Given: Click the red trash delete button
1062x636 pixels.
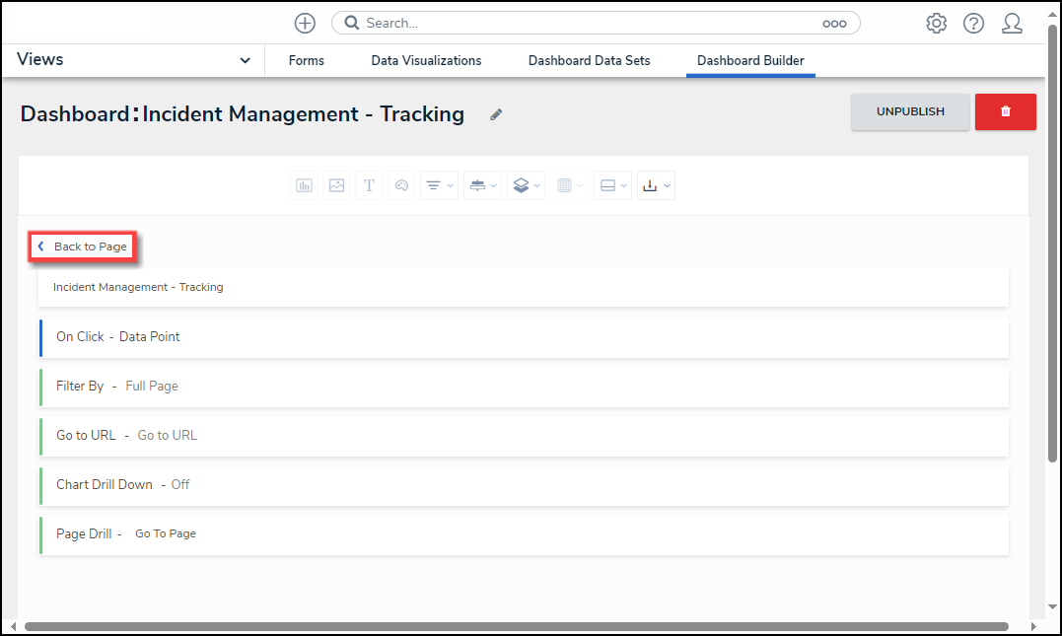Looking at the screenshot, I should 1005,111.
